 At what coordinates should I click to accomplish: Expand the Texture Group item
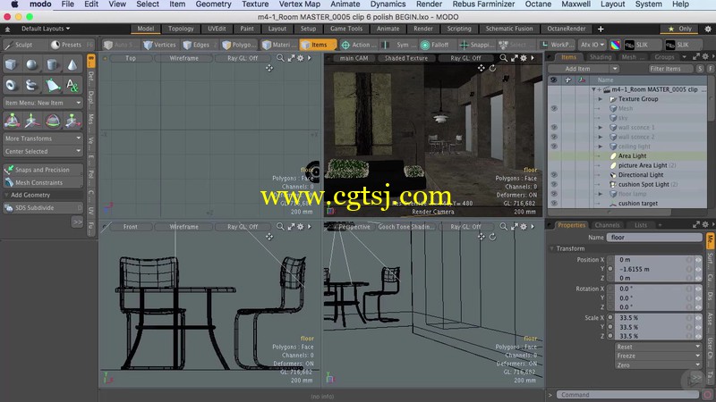point(601,99)
